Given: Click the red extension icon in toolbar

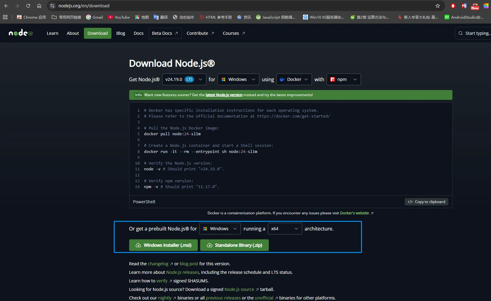Looking at the screenshot, I should [x=453, y=6].
